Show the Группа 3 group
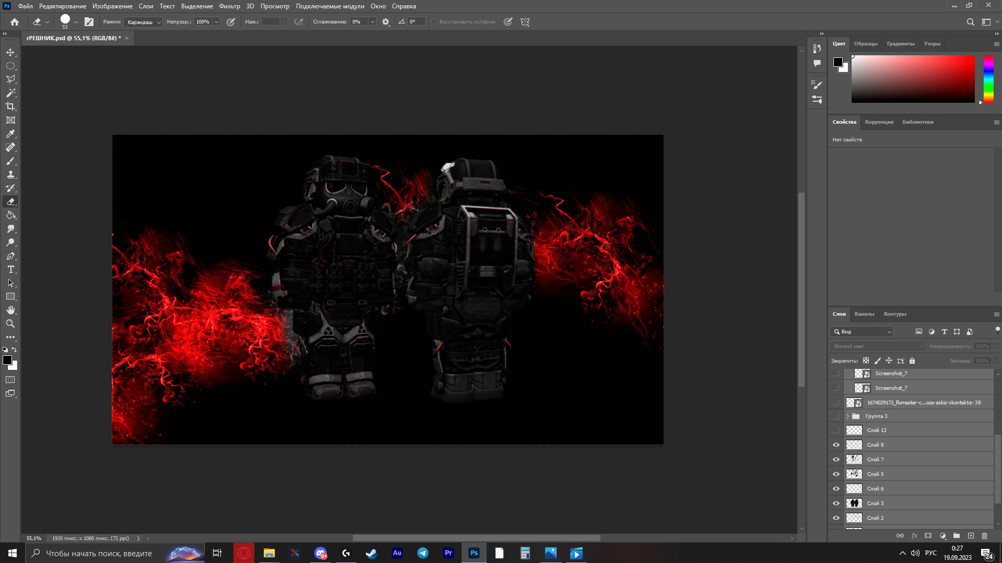Viewport: 1002px width, 563px height. click(836, 416)
